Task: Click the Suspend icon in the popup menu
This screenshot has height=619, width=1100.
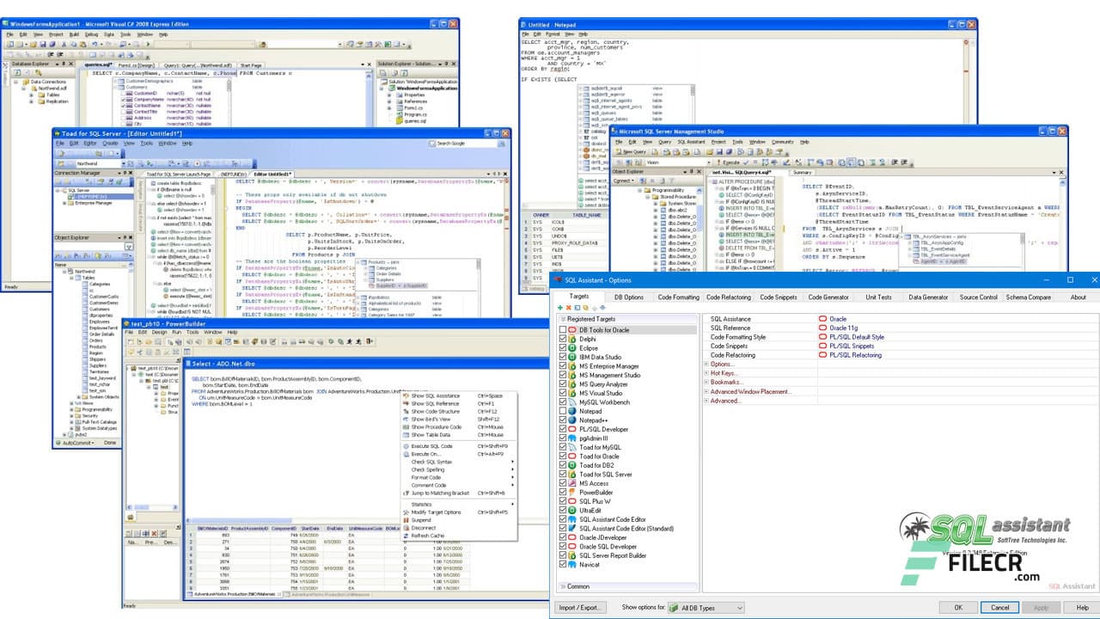Action: coord(405,520)
